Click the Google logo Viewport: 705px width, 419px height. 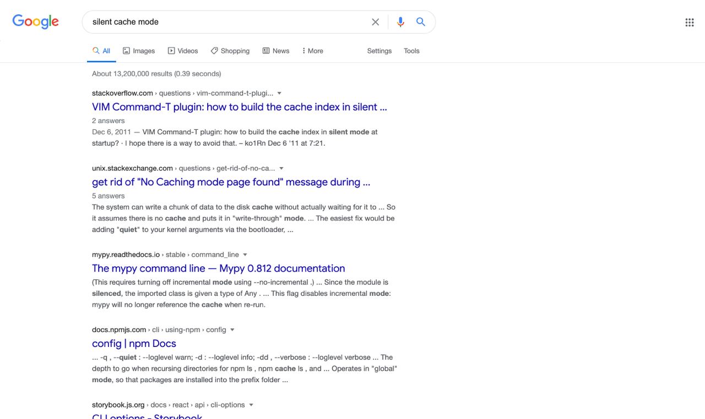click(35, 22)
